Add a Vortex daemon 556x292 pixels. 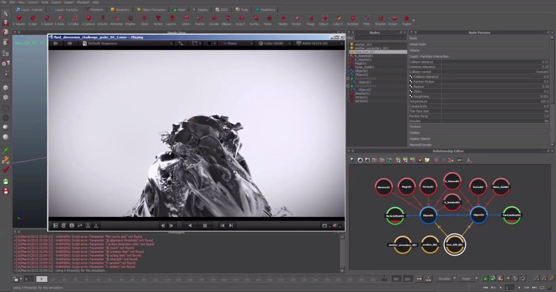[x=158, y=20]
